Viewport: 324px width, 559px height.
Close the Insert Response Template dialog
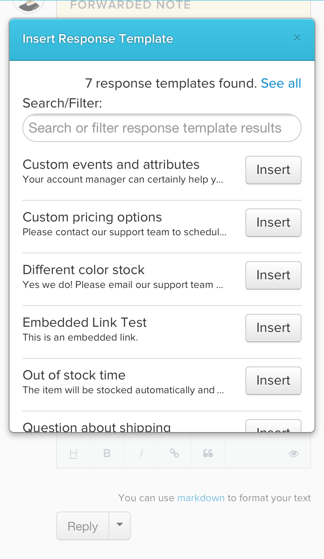pyautogui.click(x=297, y=38)
